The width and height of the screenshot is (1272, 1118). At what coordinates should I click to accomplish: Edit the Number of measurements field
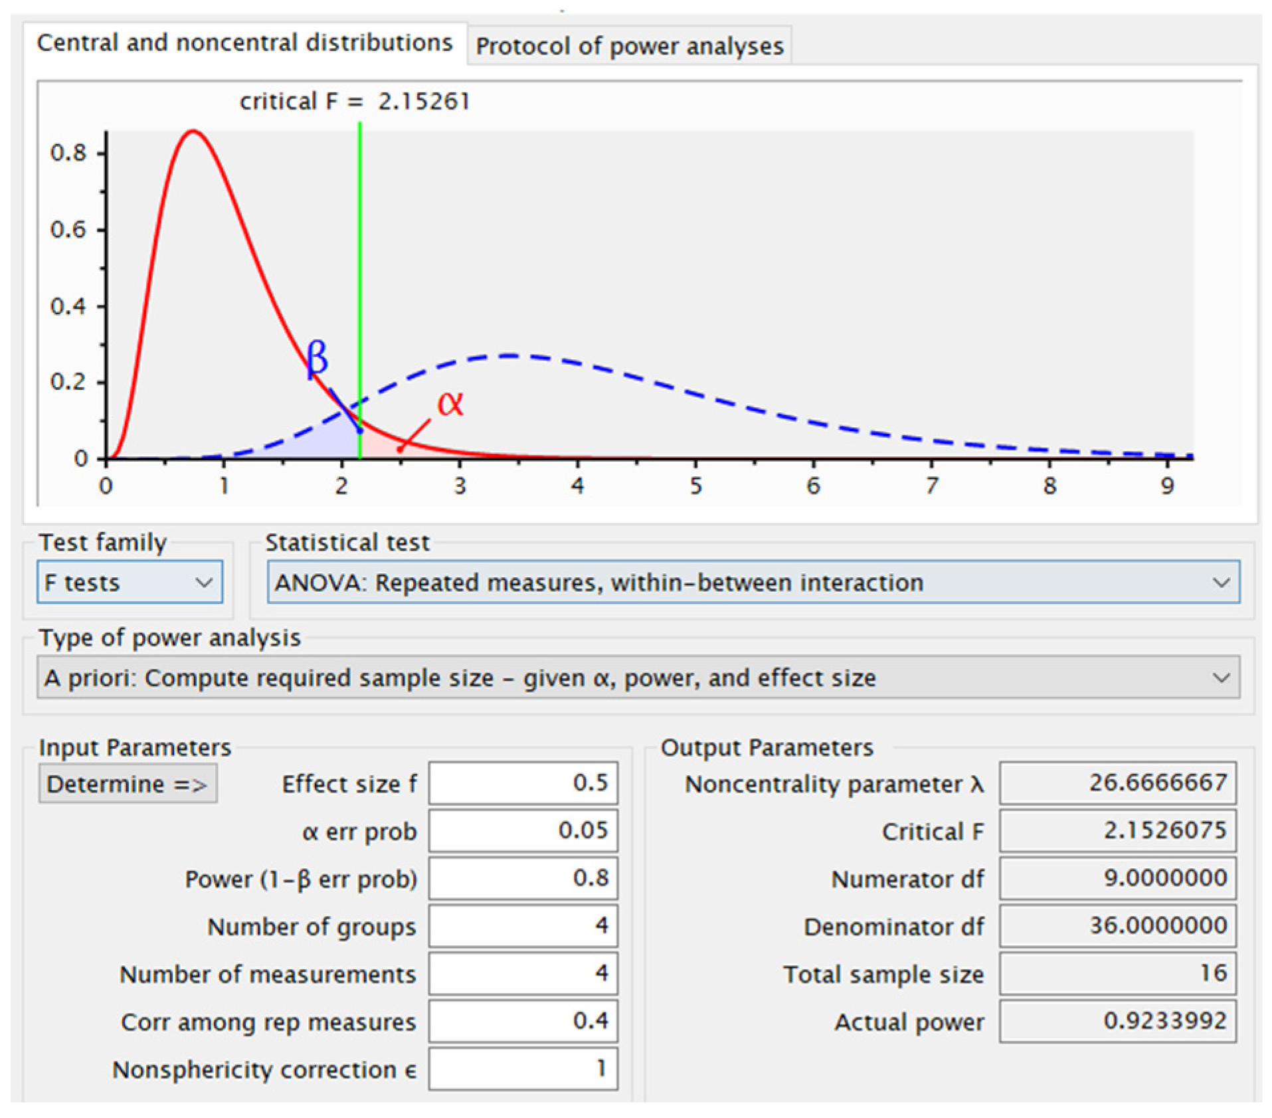pyautogui.click(x=523, y=974)
